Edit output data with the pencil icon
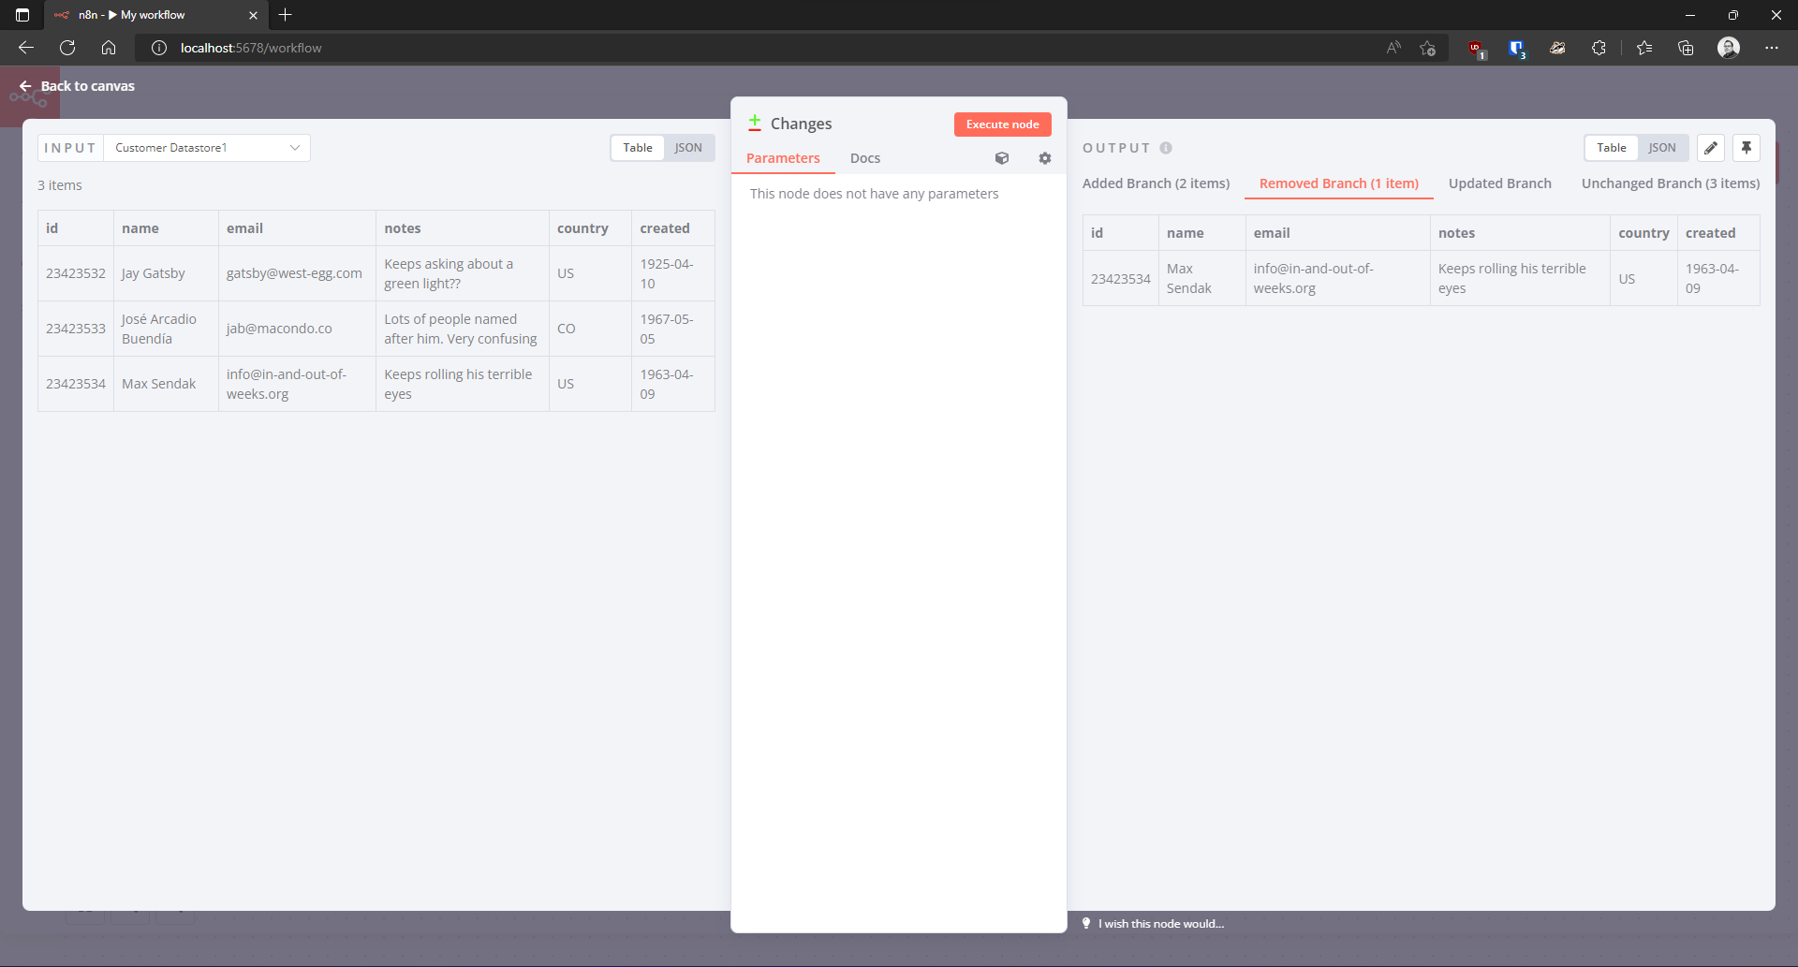1798x967 pixels. coord(1711,147)
